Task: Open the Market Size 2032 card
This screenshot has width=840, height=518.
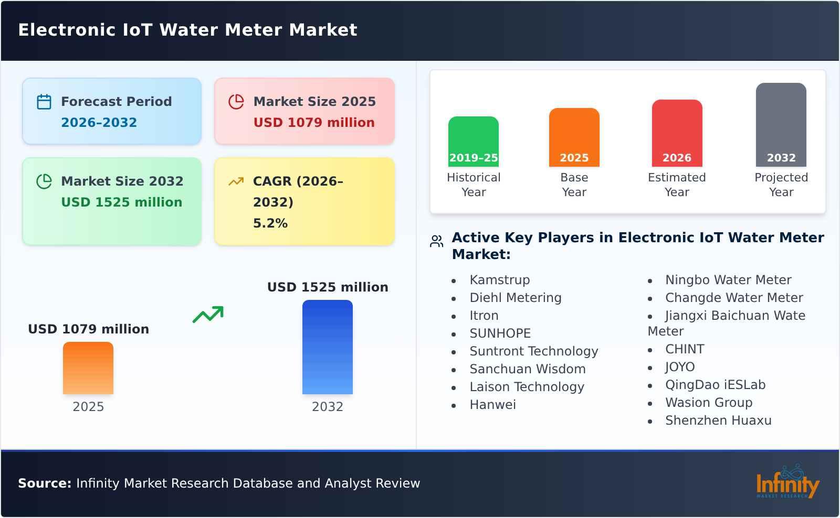Action: click(x=112, y=201)
